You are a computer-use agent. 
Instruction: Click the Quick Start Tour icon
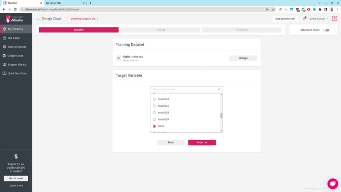[5, 73]
